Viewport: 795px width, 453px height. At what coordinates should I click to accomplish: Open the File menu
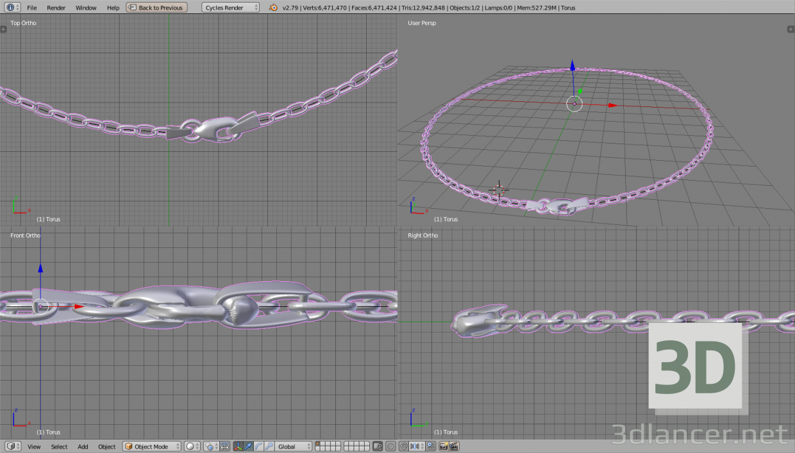31,7
